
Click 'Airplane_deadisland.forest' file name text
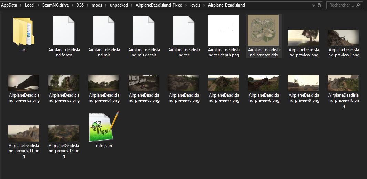click(64, 53)
